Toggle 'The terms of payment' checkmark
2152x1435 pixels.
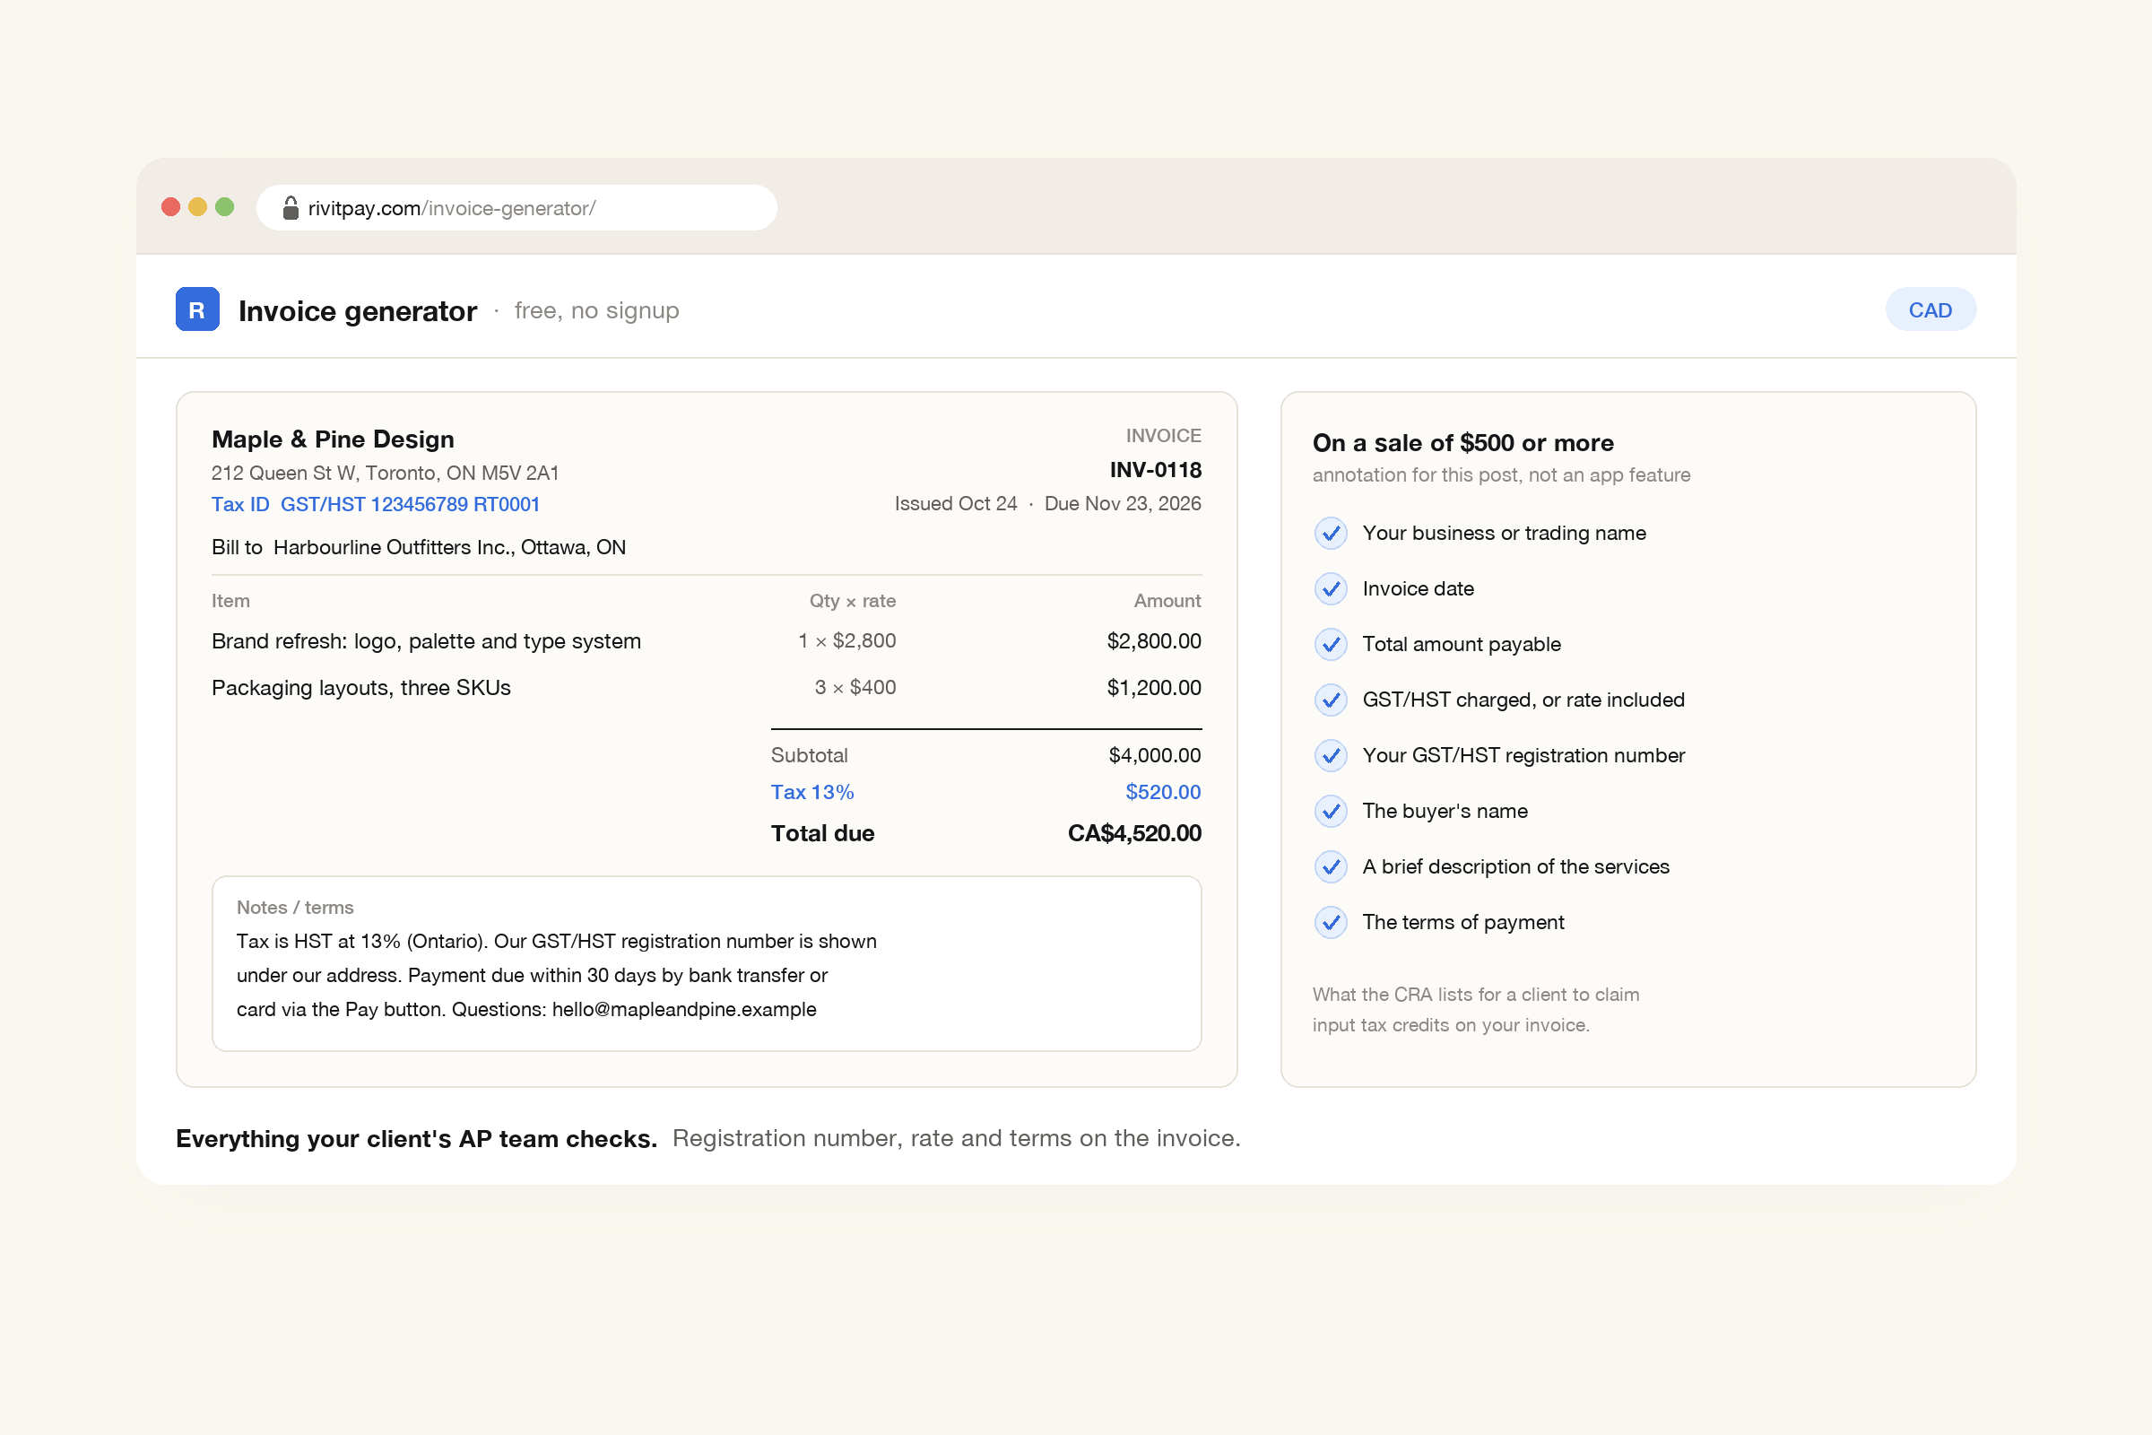1332,923
